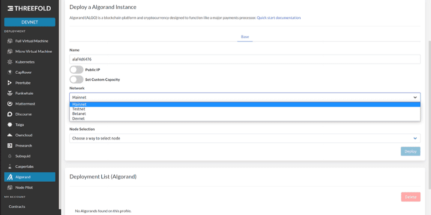This screenshot has width=431, height=215.
Task: Open the Owncloud deployment page
Action: click(x=30, y=135)
